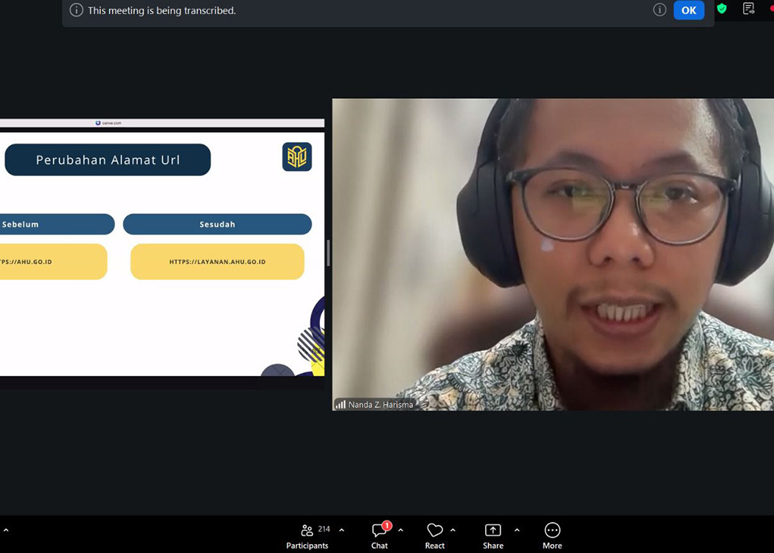Viewport: 774px width, 553px height.
Task: Expand the Chat options arrow
Action: click(x=400, y=530)
